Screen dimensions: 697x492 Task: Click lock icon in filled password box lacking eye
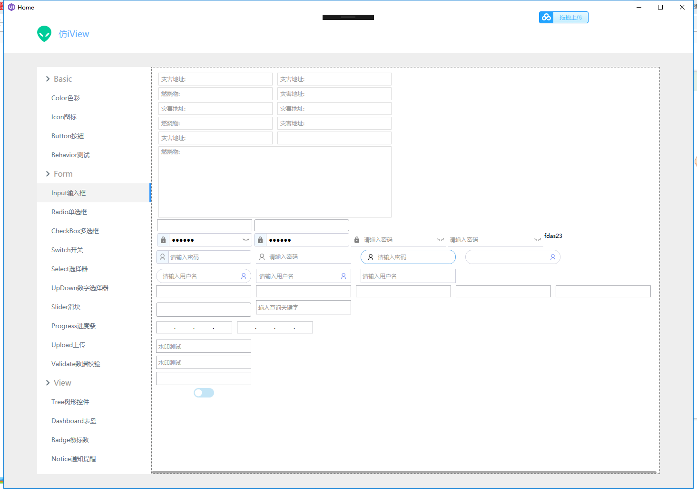(260, 240)
